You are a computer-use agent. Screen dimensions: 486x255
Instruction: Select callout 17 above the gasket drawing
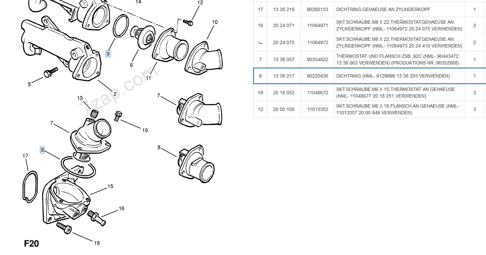click(x=25, y=156)
